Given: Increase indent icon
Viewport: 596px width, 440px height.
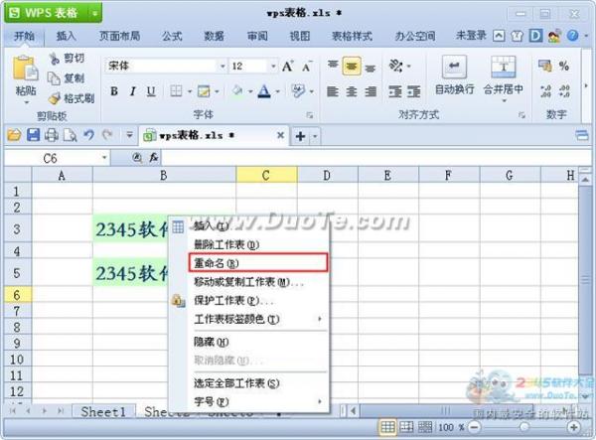Looking at the screenshot, I should coord(414,91).
